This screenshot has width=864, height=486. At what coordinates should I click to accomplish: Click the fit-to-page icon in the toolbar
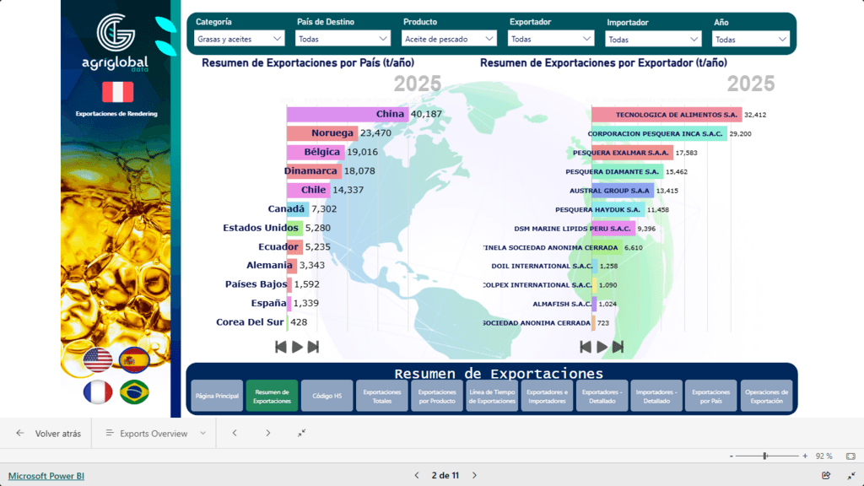[301, 432]
